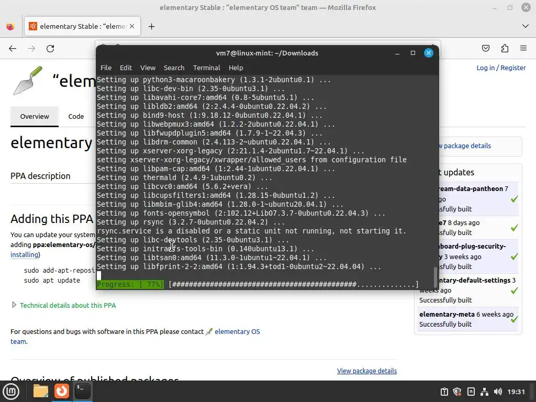Open terminal File menu
The height and width of the screenshot is (402, 536).
[x=106, y=68]
